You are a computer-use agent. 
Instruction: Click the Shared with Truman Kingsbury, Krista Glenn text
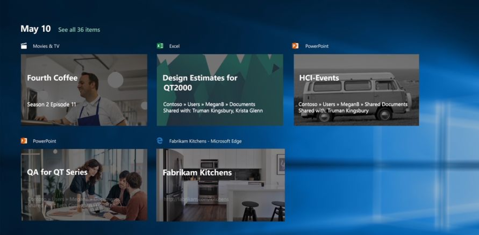pyautogui.click(x=213, y=111)
